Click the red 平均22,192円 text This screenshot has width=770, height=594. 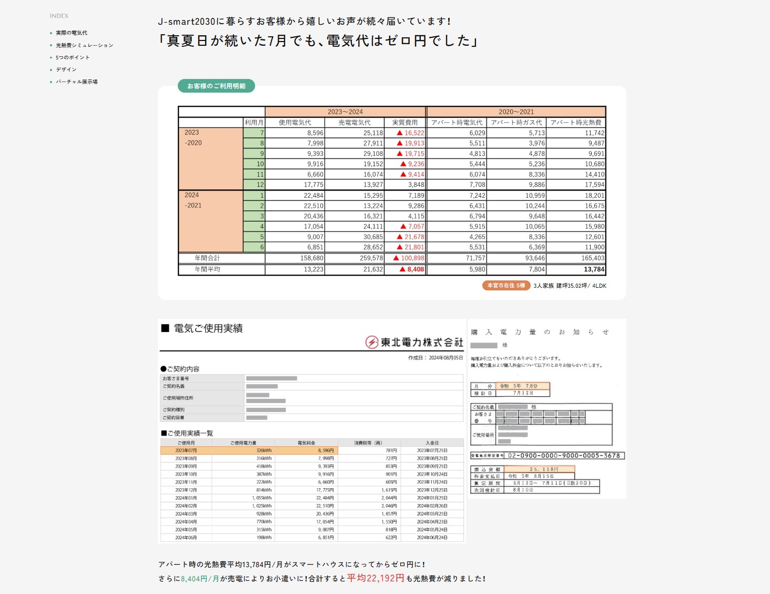click(x=376, y=578)
